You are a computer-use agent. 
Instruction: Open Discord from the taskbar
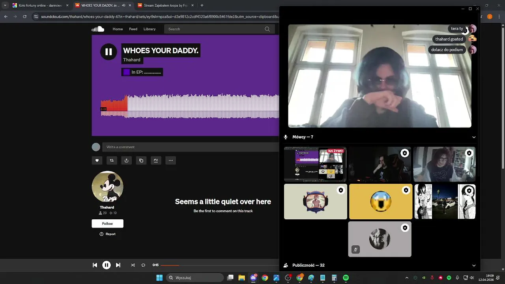tap(254, 278)
